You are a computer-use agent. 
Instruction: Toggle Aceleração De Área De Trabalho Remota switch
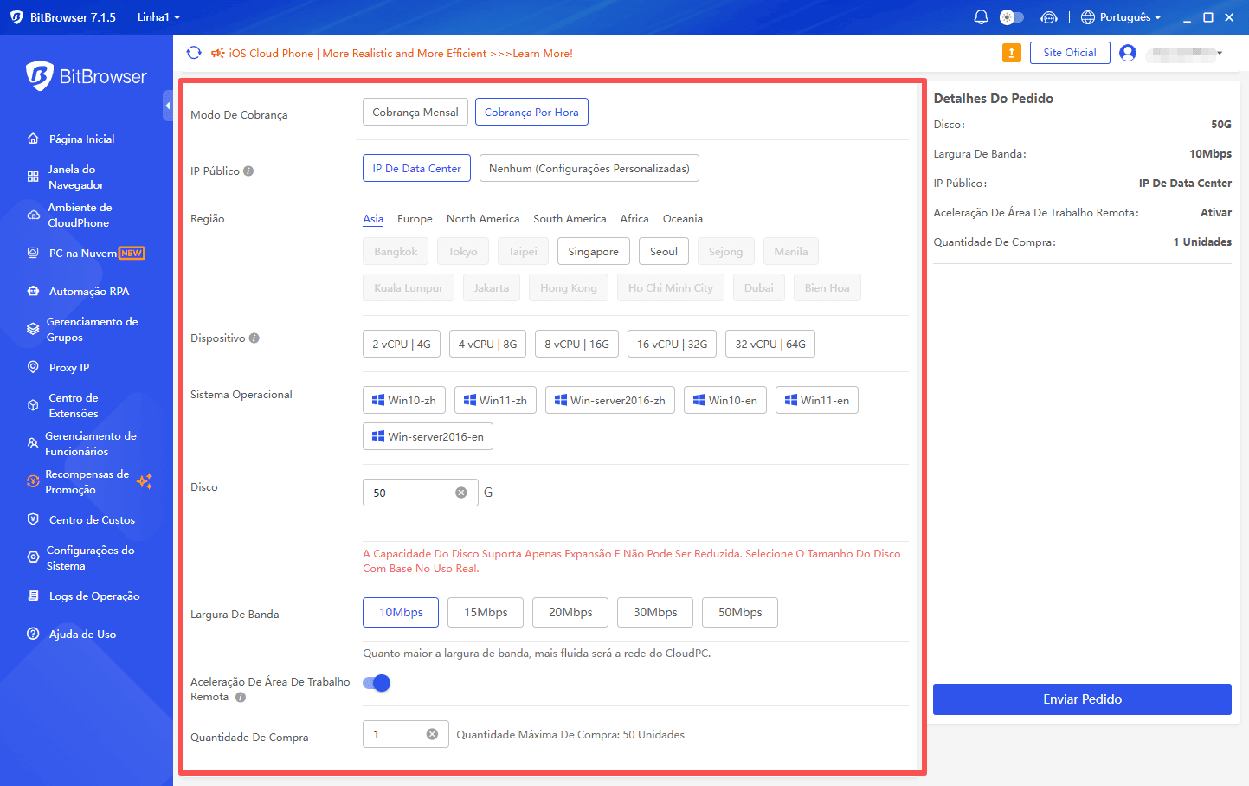pos(377,683)
